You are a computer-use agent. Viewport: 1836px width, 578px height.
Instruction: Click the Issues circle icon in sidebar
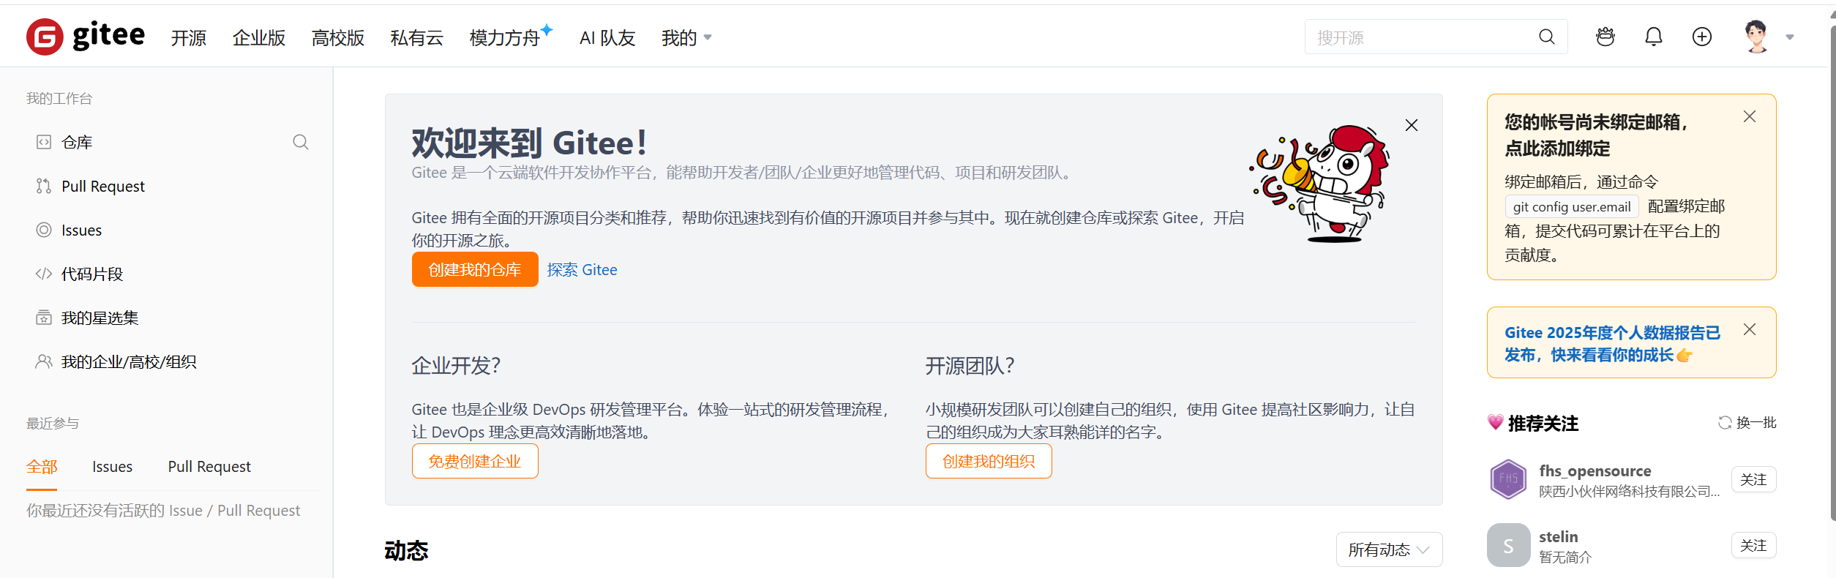(44, 230)
